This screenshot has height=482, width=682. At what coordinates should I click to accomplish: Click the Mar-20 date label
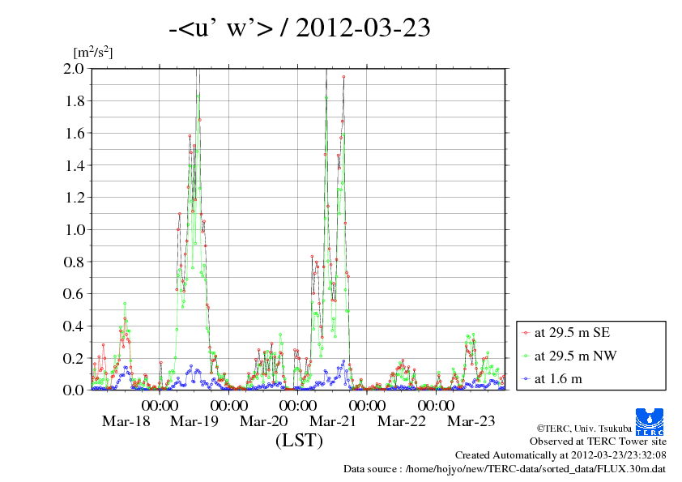[x=263, y=421]
